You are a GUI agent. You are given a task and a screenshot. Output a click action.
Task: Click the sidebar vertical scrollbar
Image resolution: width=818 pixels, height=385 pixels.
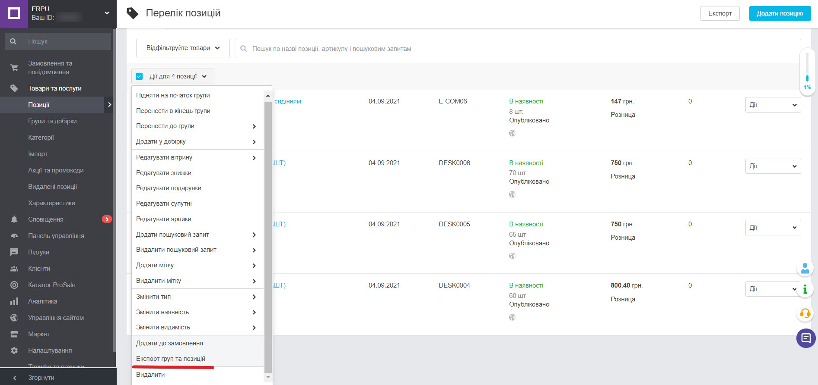coord(114,190)
